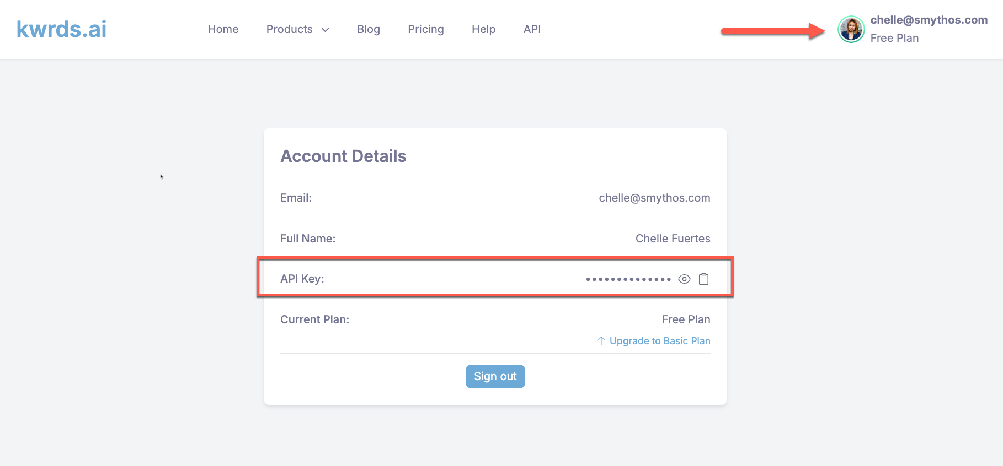Image resolution: width=1003 pixels, height=466 pixels.
Task: Click the Chelle Fuertes full name value
Action: point(673,239)
